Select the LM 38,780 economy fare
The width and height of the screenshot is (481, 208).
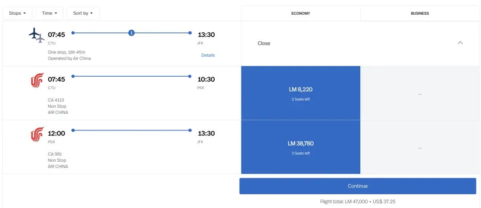pos(301,147)
